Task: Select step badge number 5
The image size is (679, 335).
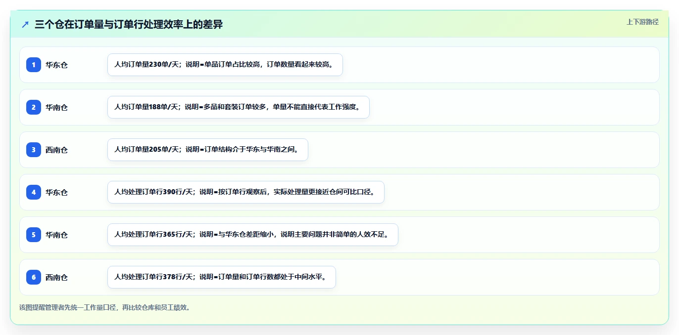Action: tap(34, 235)
